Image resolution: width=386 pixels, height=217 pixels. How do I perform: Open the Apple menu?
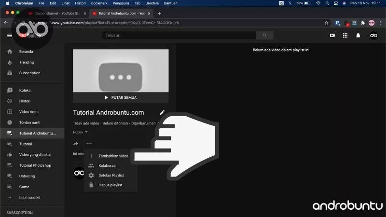pos(8,3)
